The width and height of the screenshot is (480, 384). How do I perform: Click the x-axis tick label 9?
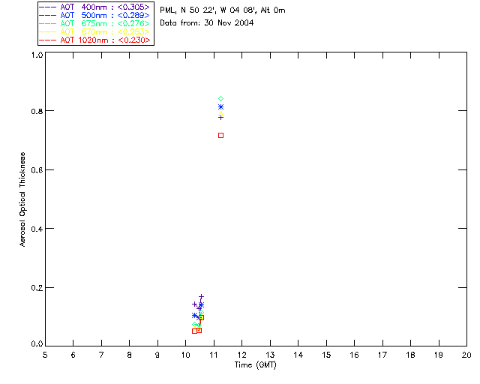(x=157, y=355)
